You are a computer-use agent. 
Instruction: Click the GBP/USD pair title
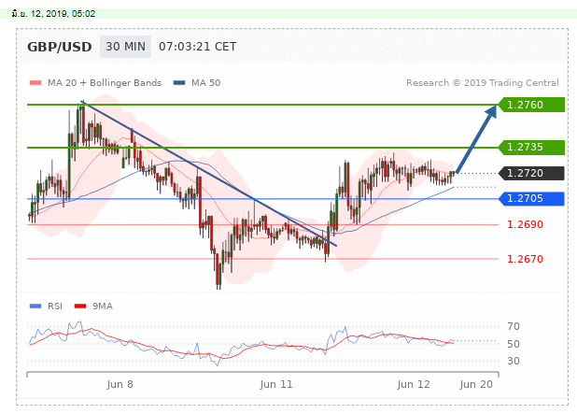59,47
